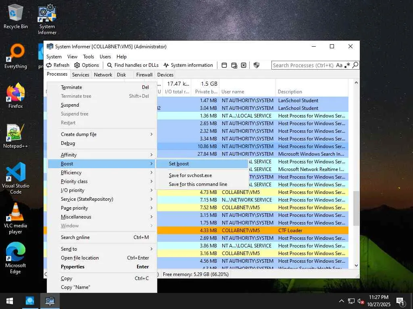Show hidden tray icons chevron
Viewport: 413px width, 309px height.
341,301
